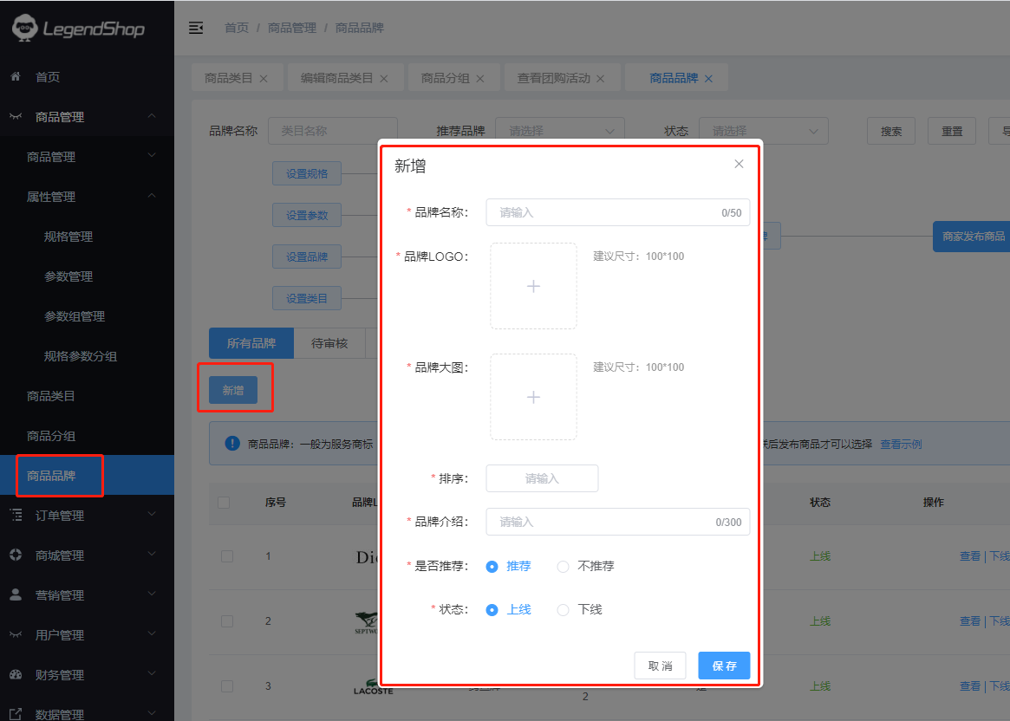Expand the 营销管理 menu
Viewport: 1010px width, 721px height.
(152, 594)
